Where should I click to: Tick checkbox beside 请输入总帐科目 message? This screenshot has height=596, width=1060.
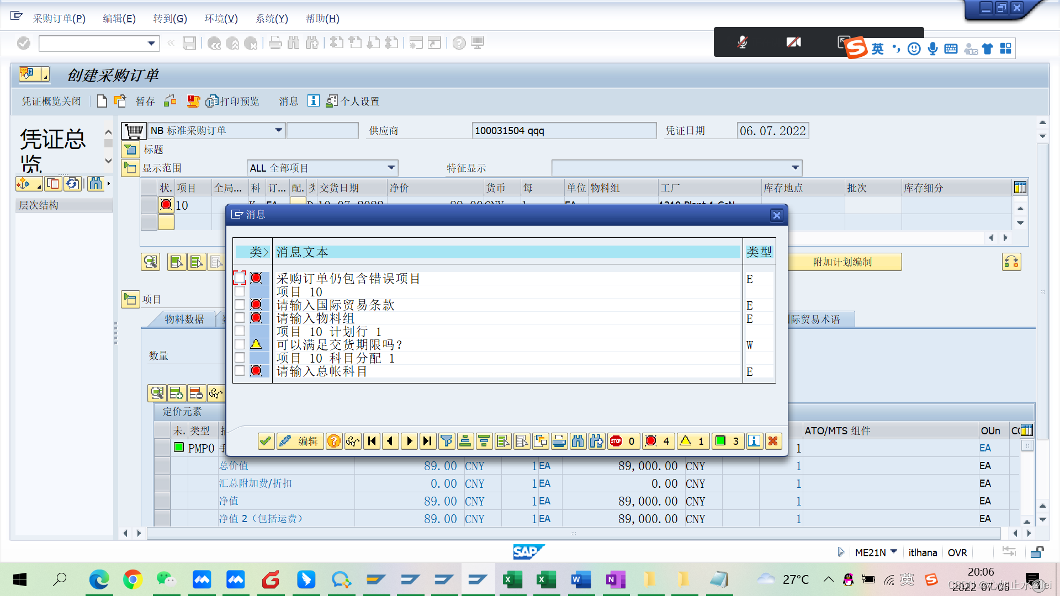240,371
